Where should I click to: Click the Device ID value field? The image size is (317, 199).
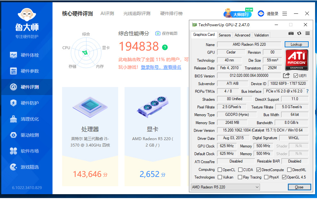tap(288, 84)
